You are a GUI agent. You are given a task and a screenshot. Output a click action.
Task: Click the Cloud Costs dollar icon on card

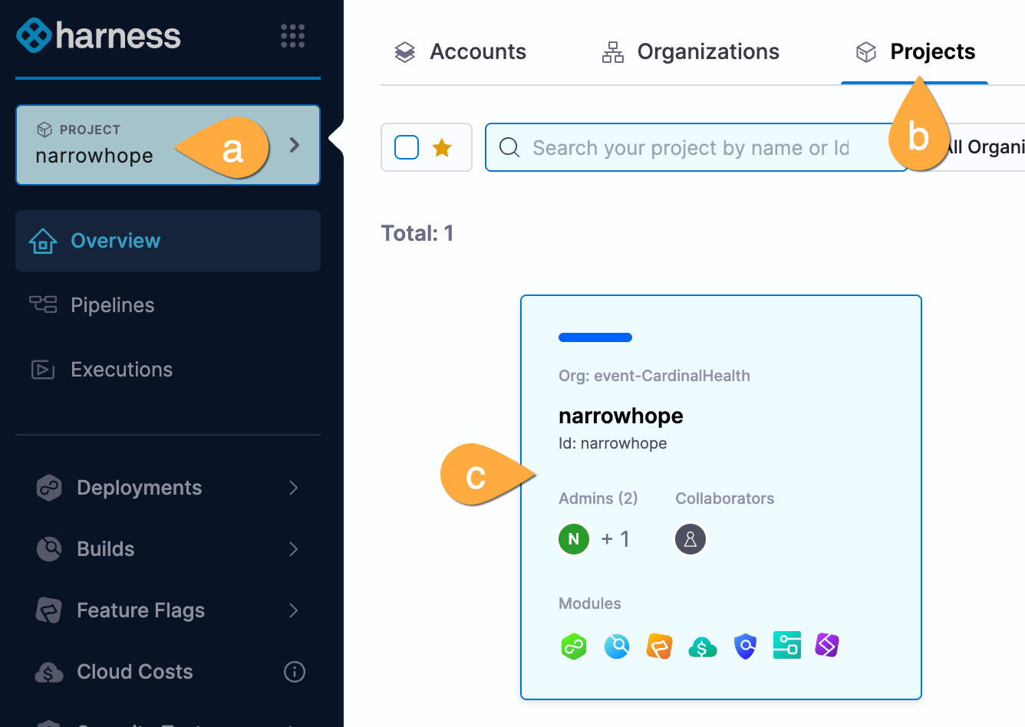(x=703, y=648)
